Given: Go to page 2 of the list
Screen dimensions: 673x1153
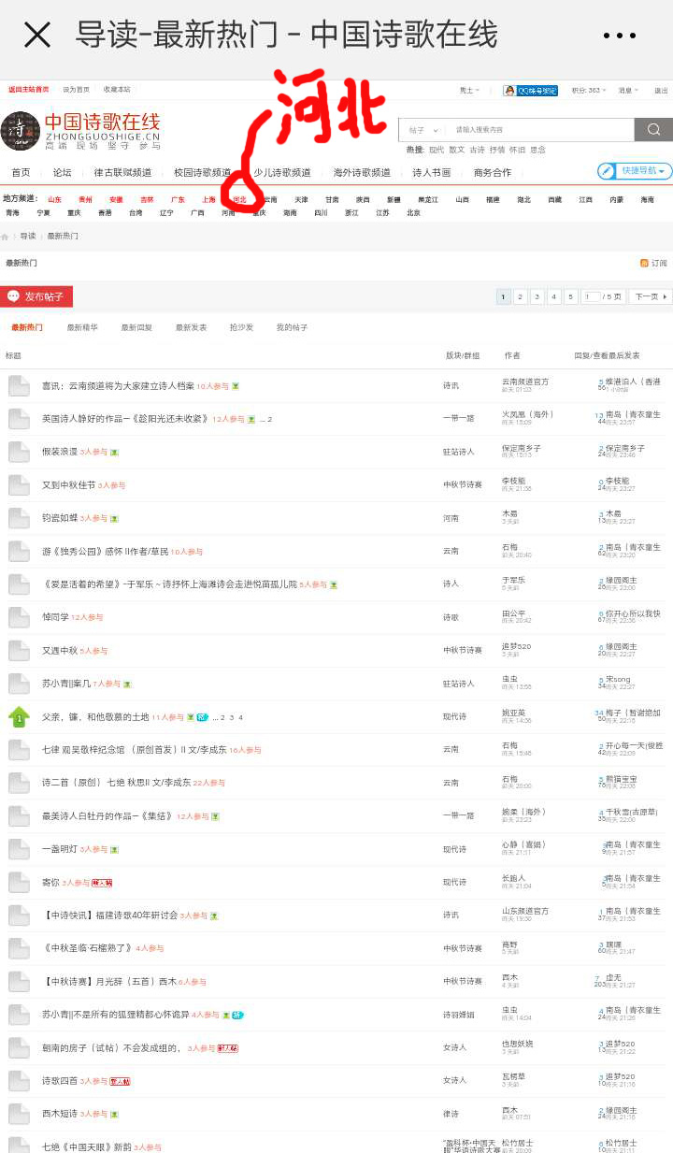Looking at the screenshot, I should pos(521,296).
